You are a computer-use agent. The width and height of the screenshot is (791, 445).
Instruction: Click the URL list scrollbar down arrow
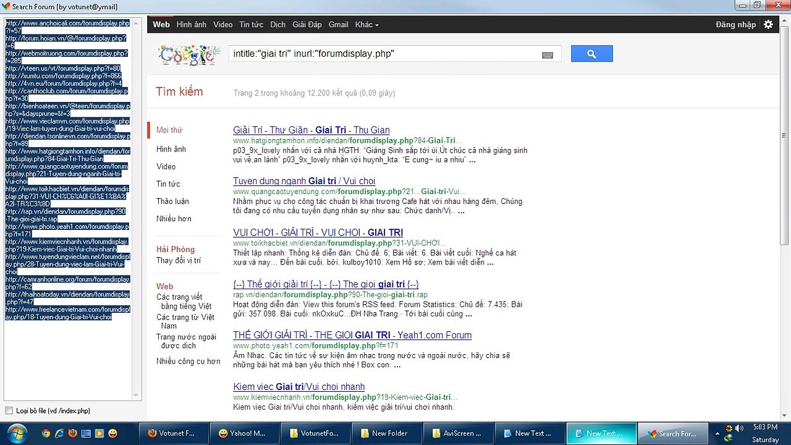(137, 395)
